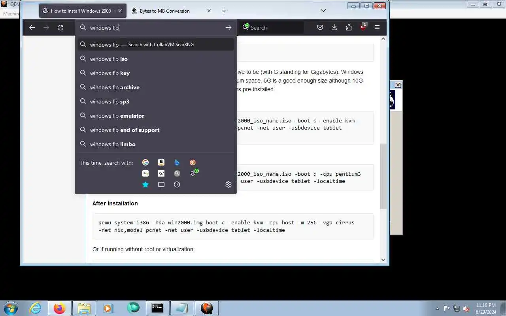Expand the list all tabs chevron
This screenshot has height=316, width=506.
(323, 11)
